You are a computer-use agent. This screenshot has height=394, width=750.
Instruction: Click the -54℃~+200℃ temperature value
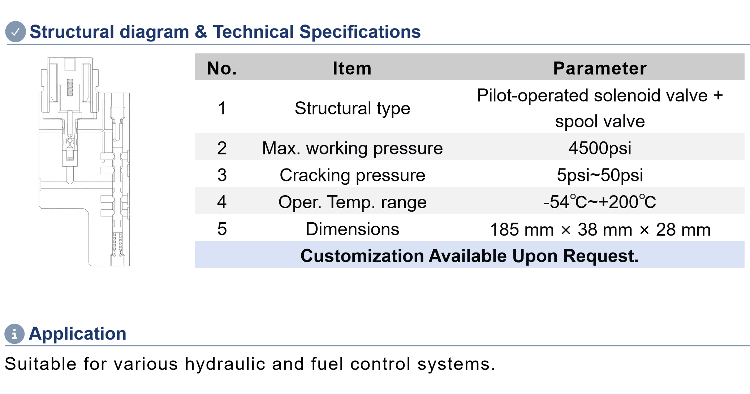pyautogui.click(x=600, y=202)
